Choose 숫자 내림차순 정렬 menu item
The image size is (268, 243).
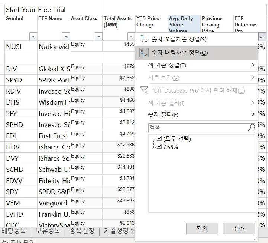coord(196,53)
